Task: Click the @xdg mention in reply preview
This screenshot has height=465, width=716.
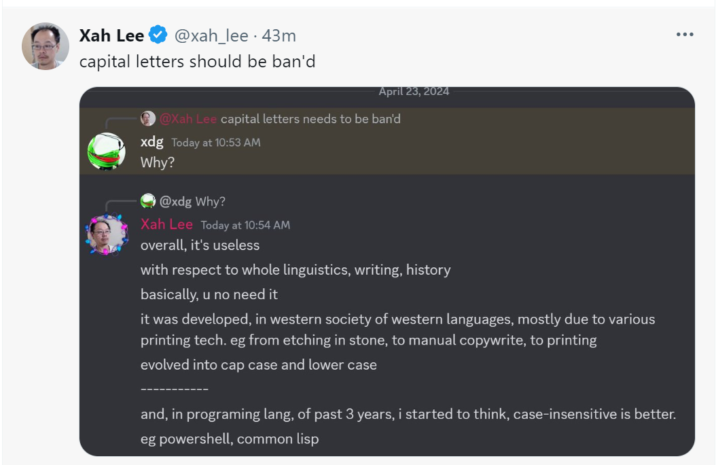Action: click(175, 201)
